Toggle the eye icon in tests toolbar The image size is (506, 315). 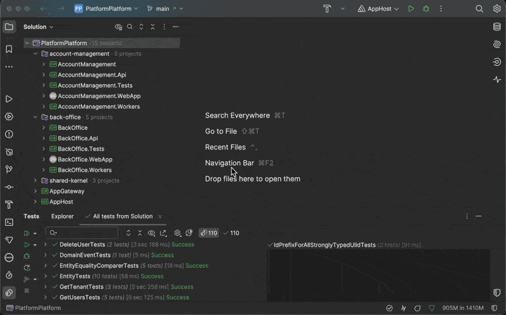(151, 233)
